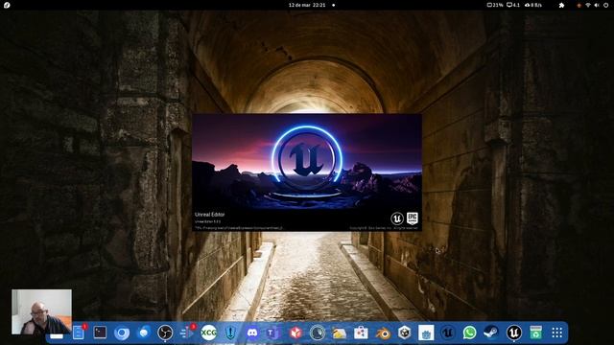
Task: Click the CPU usage indicator in top bar
Action: tap(495, 5)
